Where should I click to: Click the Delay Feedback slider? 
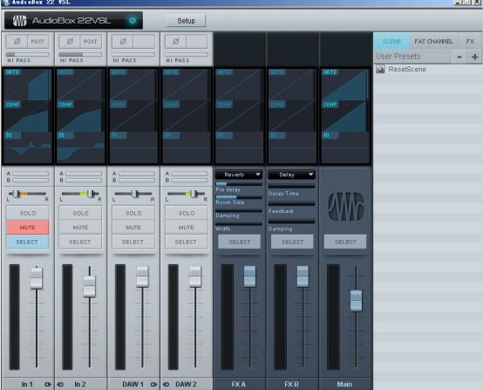(x=291, y=204)
